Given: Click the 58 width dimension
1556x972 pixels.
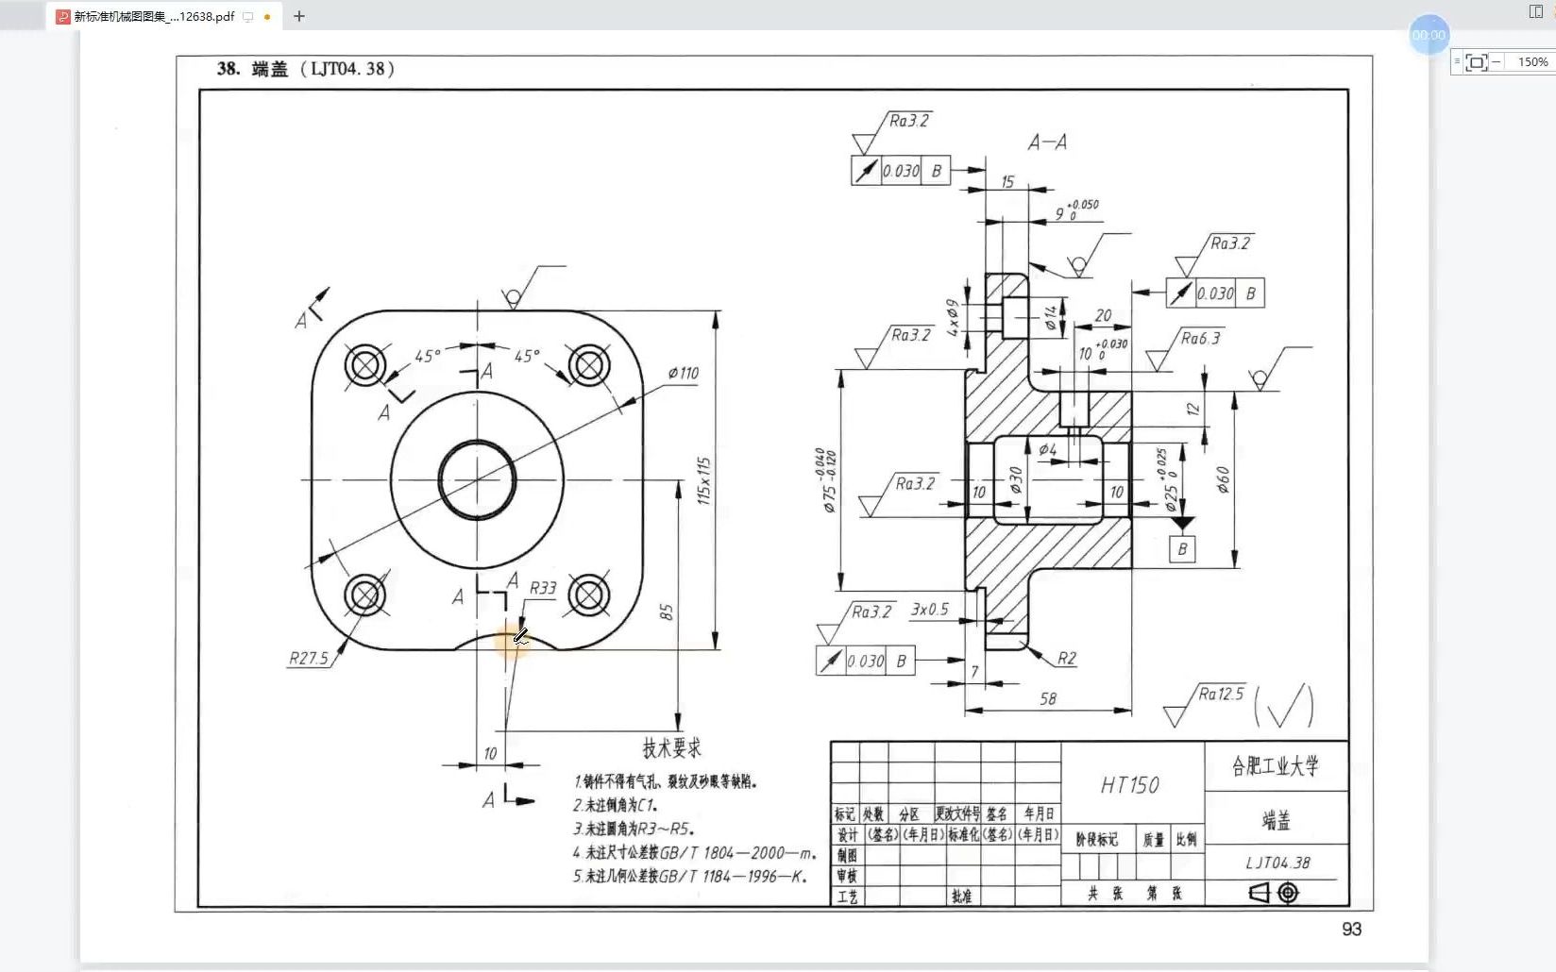Looking at the screenshot, I should coord(1048,699).
